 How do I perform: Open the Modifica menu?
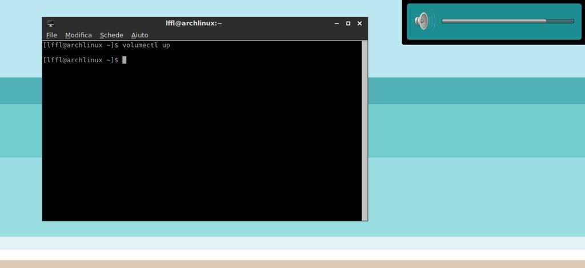[78, 35]
